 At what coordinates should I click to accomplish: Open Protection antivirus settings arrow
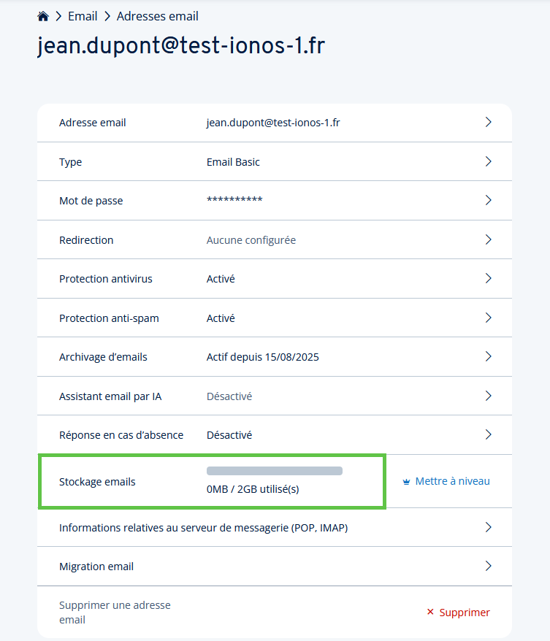point(488,278)
